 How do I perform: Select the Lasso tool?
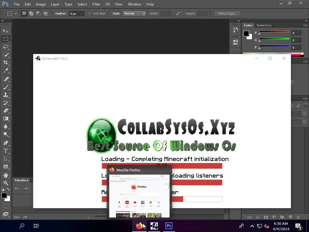point(6,47)
